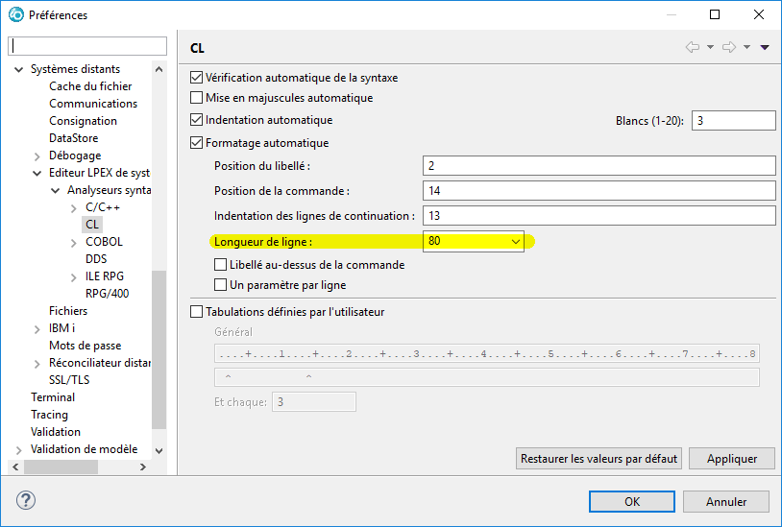Check Un paramètre par ligne
Image resolution: width=782 pixels, height=527 pixels.
220,285
